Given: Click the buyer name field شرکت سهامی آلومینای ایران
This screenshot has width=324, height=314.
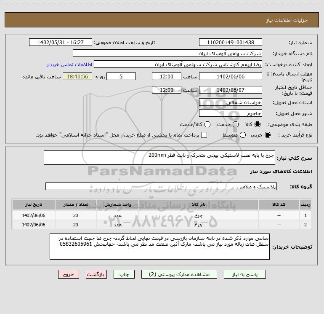Looking at the screenshot, I should click(x=167, y=53).
